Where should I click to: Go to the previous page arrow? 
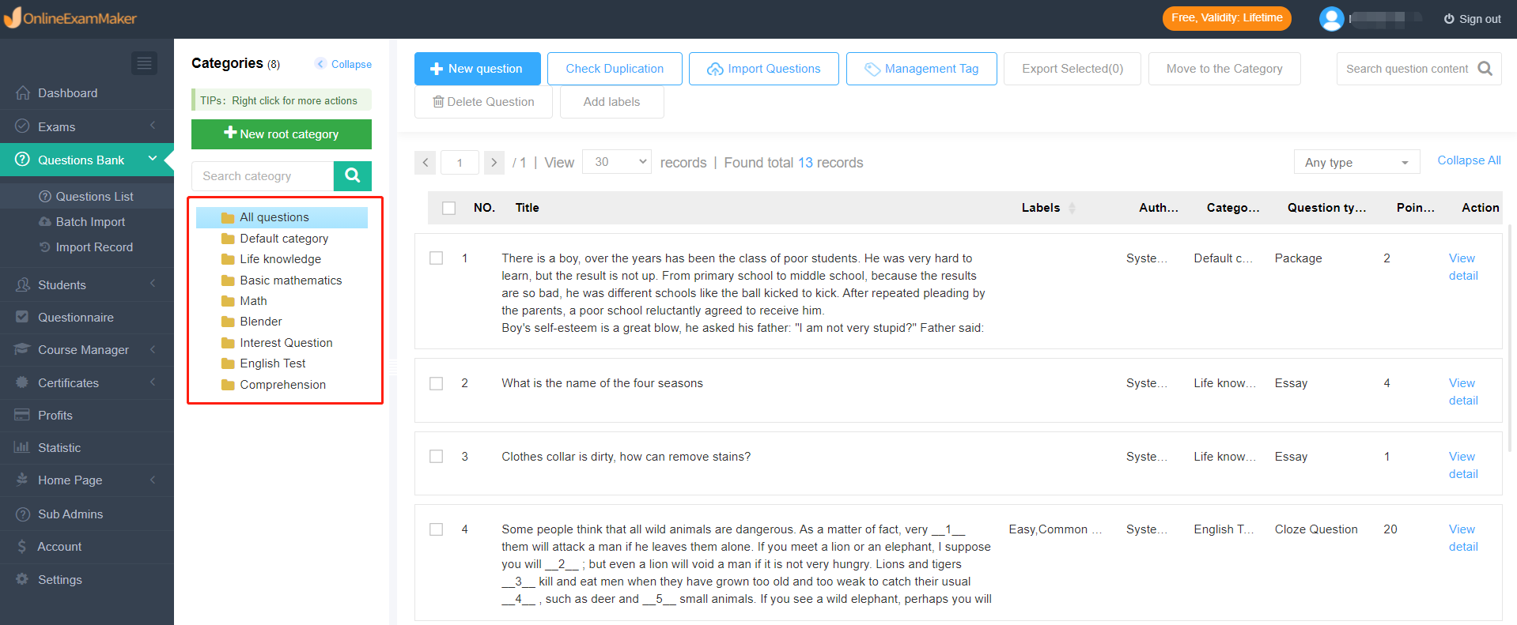pyautogui.click(x=425, y=163)
